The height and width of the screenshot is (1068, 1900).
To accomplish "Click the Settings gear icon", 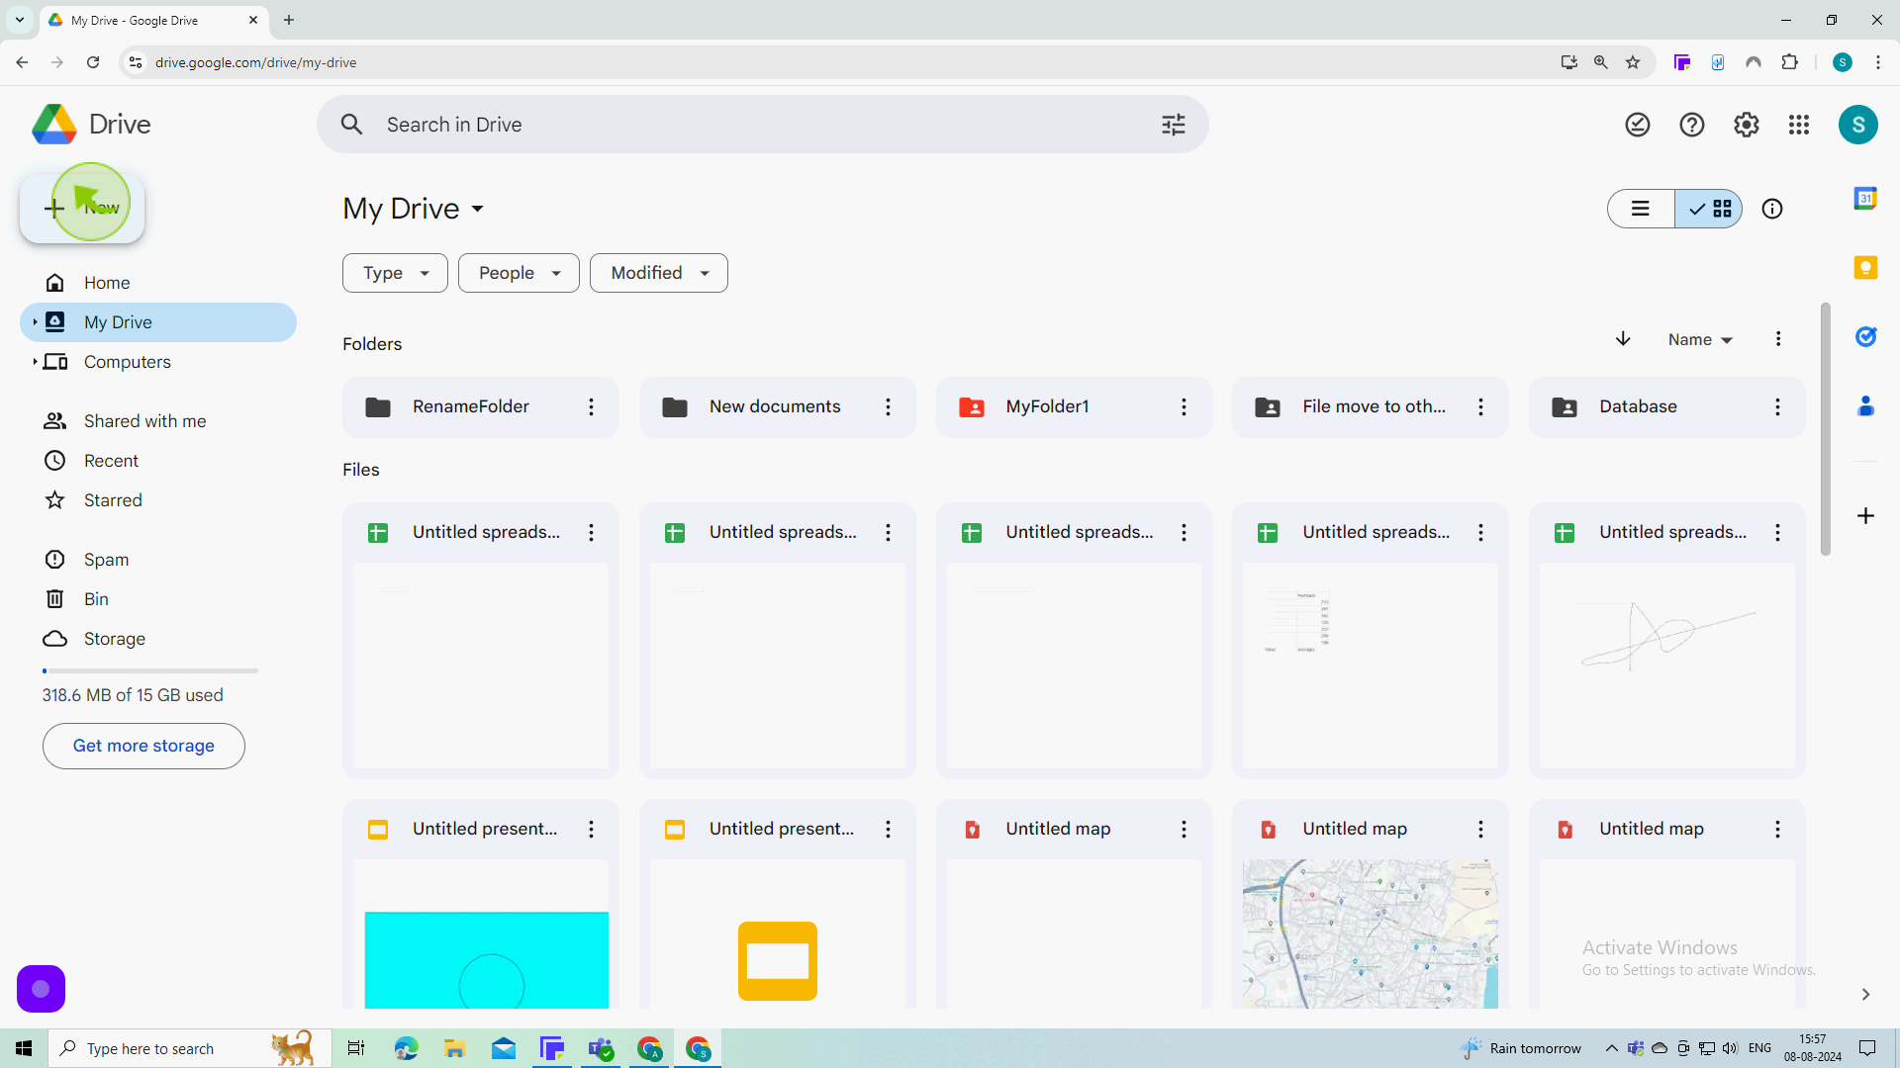I will pyautogui.click(x=1746, y=124).
